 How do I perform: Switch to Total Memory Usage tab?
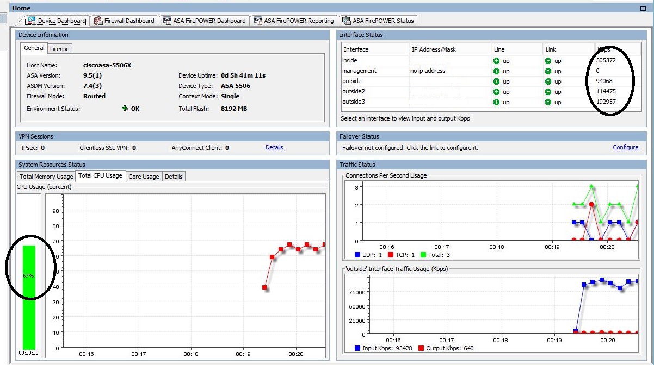click(x=46, y=177)
